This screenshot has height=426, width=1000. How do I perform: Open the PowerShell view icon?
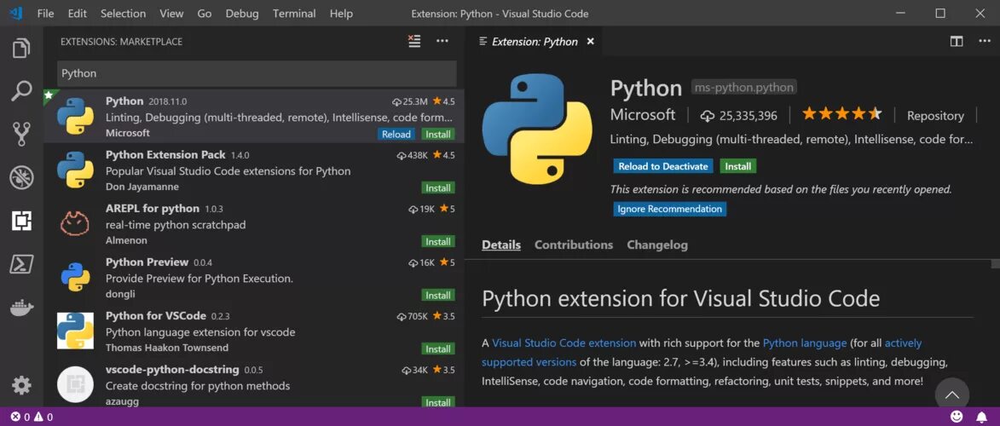click(21, 264)
